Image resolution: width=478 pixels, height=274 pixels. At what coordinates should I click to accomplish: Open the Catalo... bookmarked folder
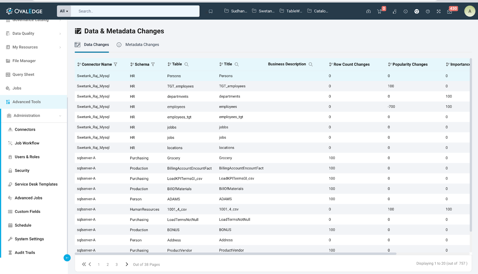pyautogui.click(x=318, y=11)
